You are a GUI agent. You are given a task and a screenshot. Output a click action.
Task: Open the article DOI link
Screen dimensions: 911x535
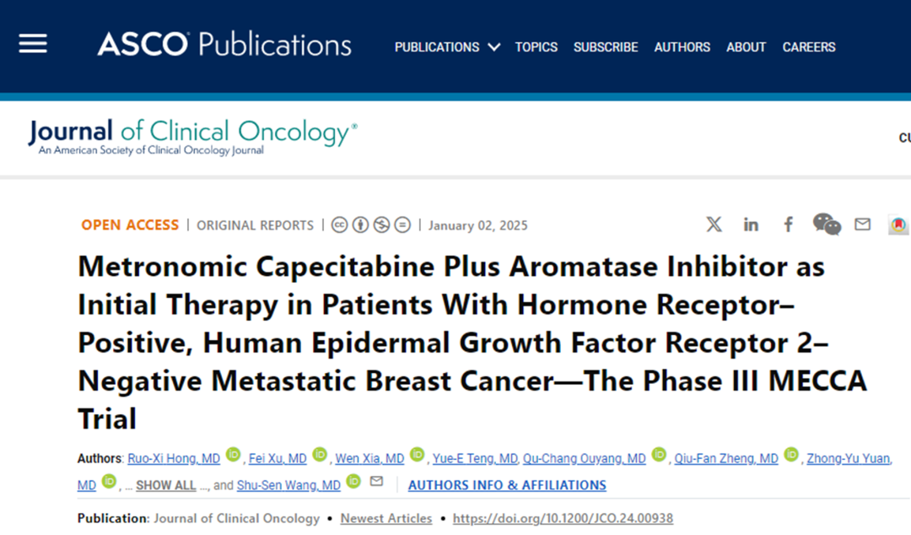[x=563, y=518]
